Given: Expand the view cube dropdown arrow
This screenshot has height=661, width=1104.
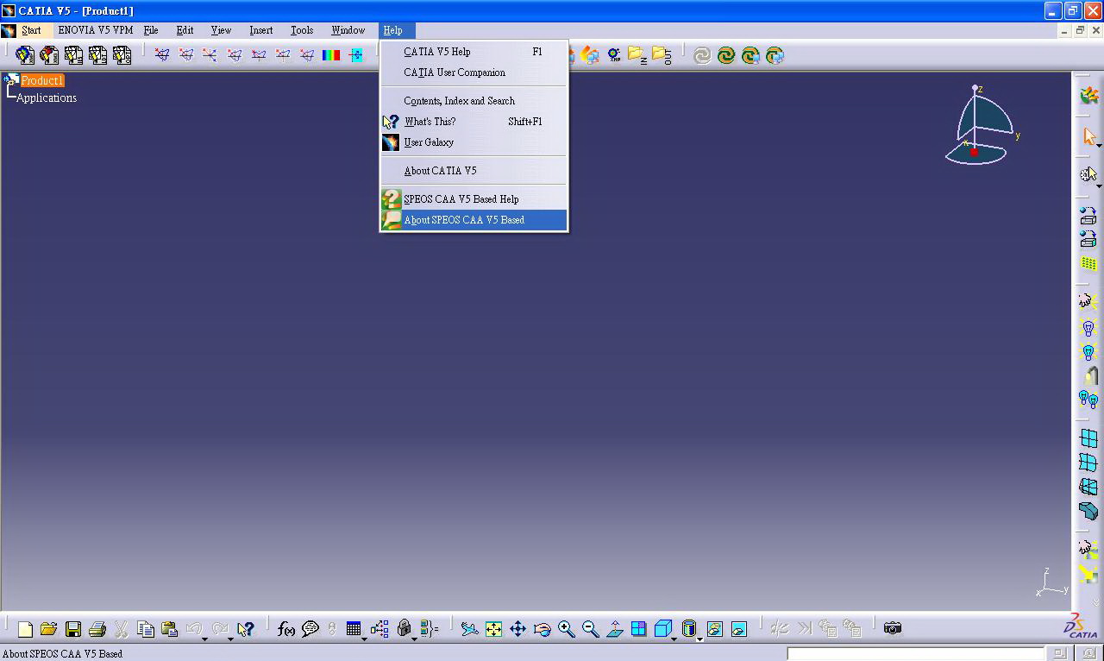Looking at the screenshot, I should [x=674, y=639].
